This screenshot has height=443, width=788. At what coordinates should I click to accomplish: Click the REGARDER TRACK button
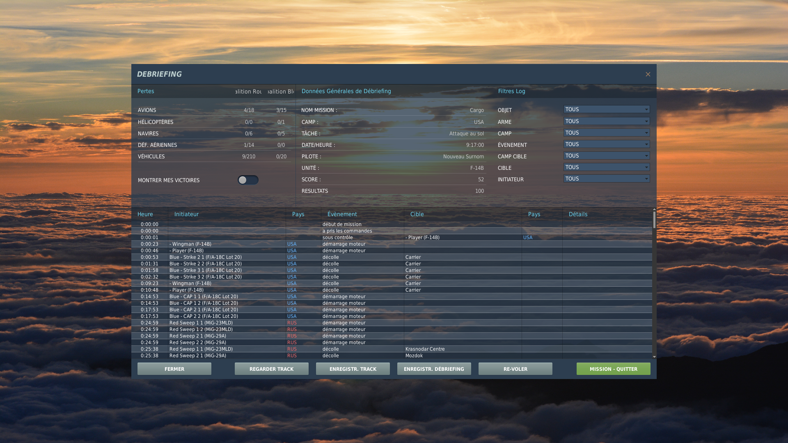272,369
